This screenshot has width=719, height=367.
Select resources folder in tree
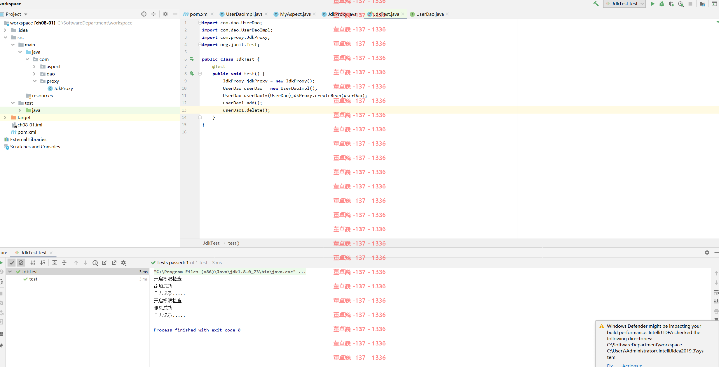pyautogui.click(x=39, y=96)
